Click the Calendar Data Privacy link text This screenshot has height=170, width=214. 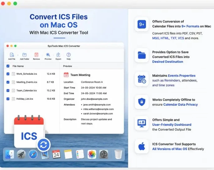click(180, 104)
